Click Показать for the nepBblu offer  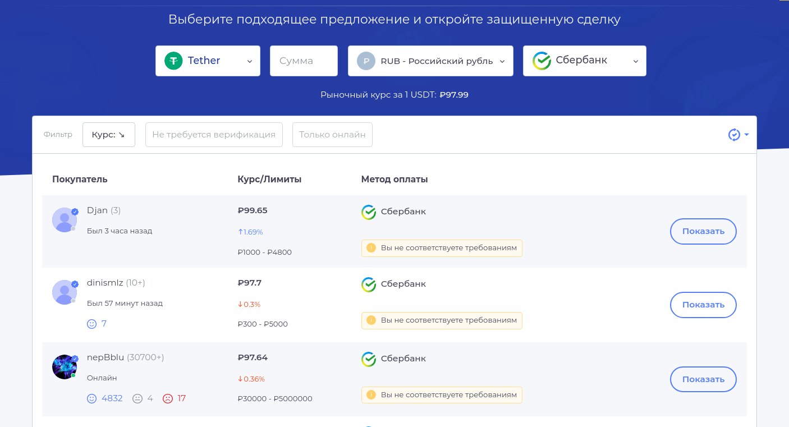[x=703, y=379]
